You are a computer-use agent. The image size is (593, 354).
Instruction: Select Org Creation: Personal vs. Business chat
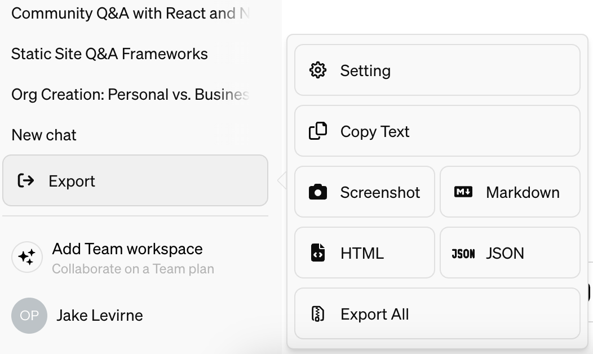(130, 95)
